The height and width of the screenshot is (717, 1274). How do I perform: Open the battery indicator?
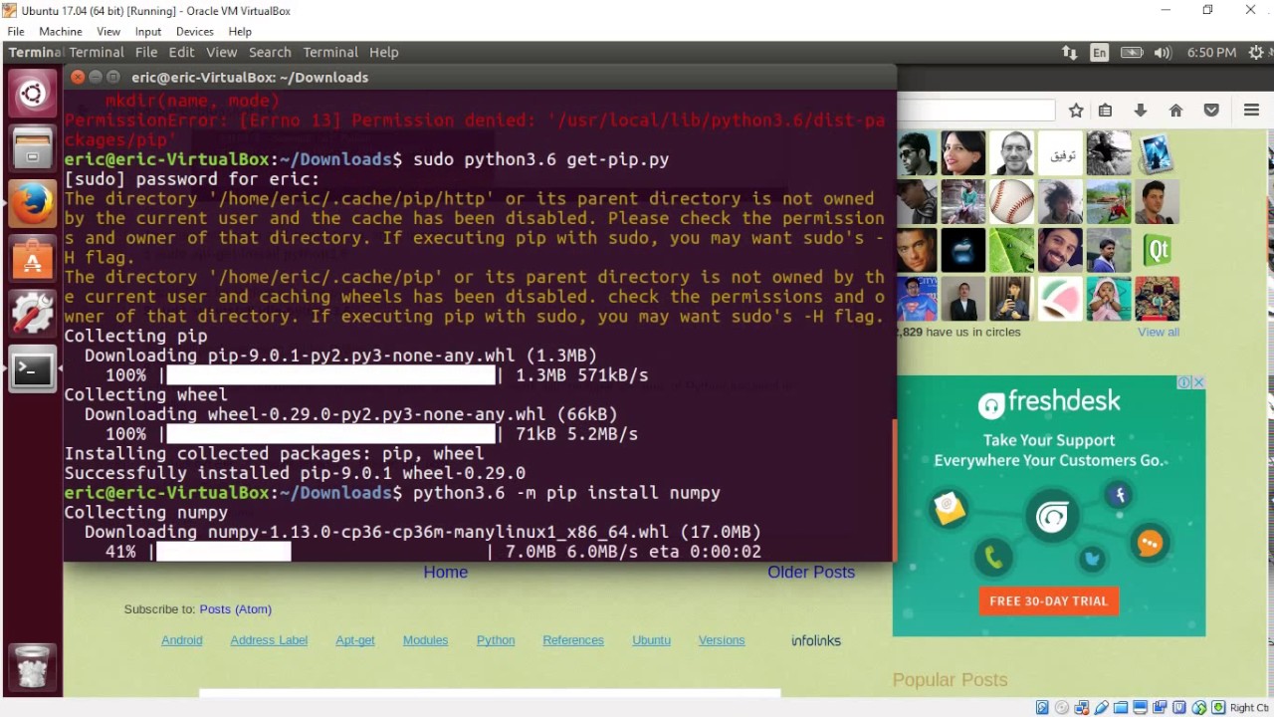pos(1132,53)
